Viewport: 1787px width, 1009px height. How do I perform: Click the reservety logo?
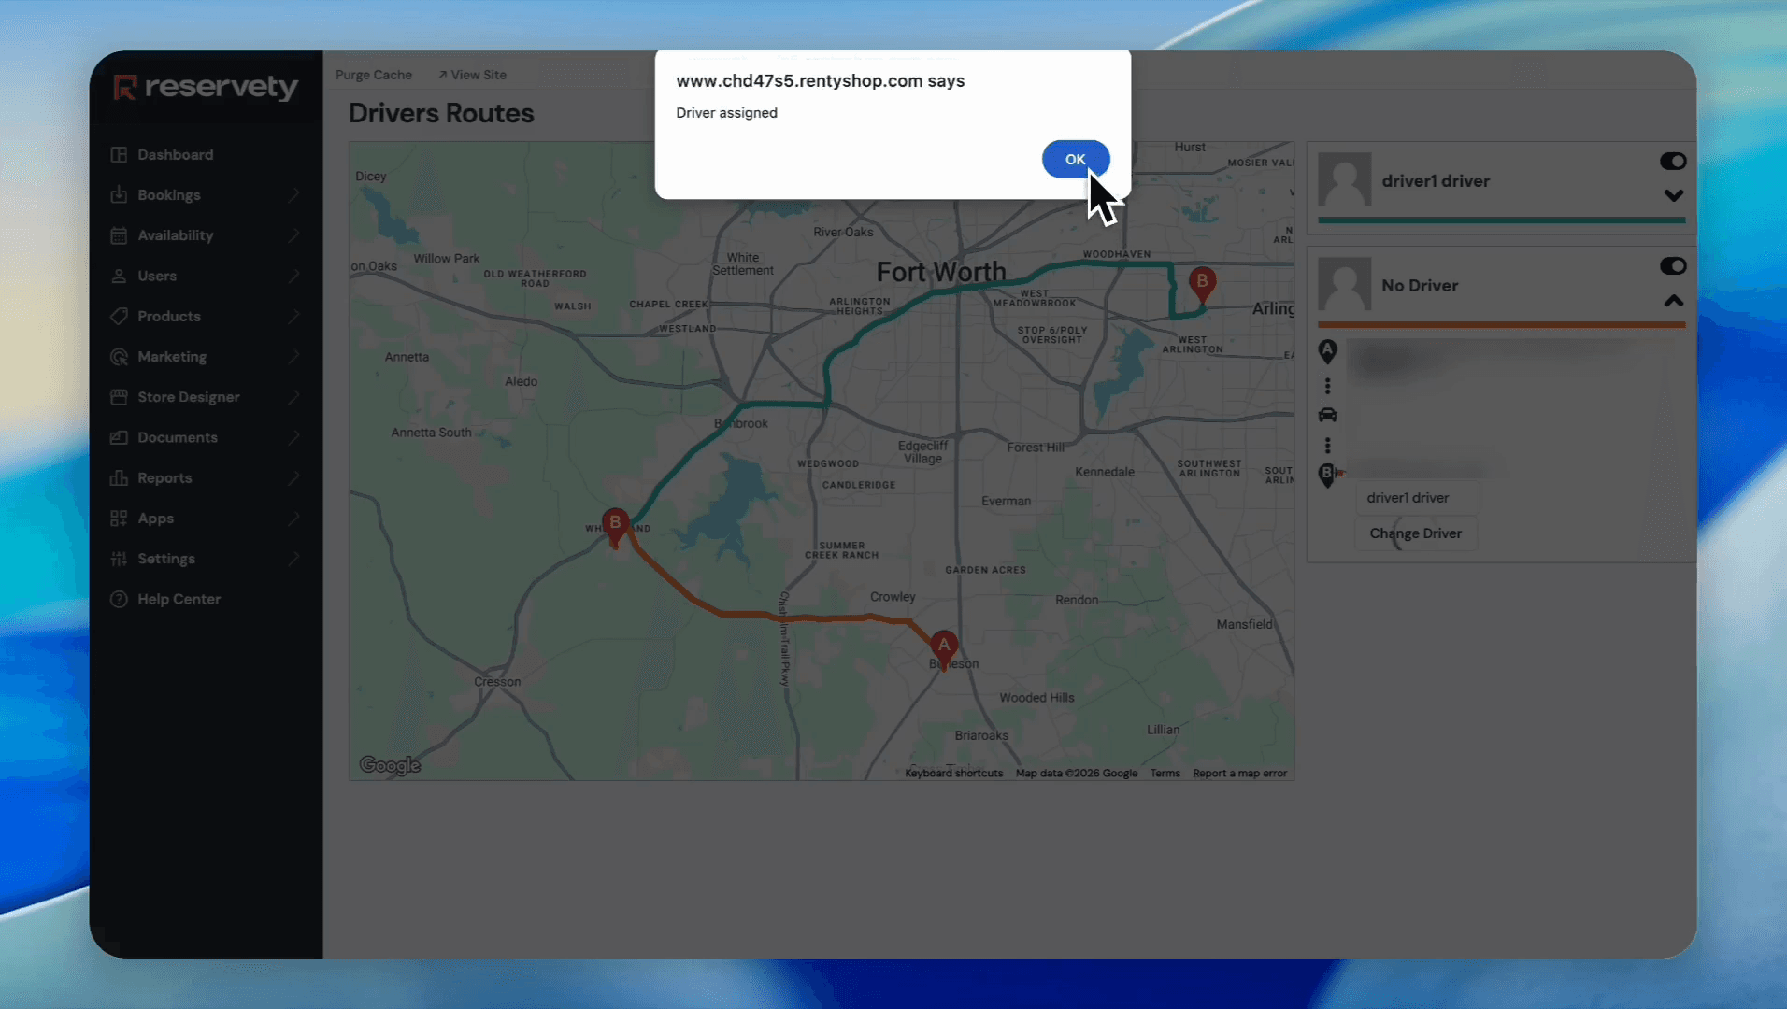pyautogui.click(x=206, y=87)
